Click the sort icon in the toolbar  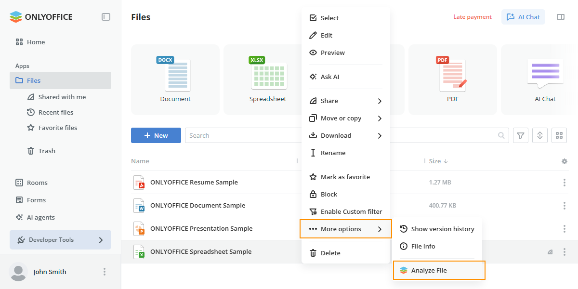[540, 135]
